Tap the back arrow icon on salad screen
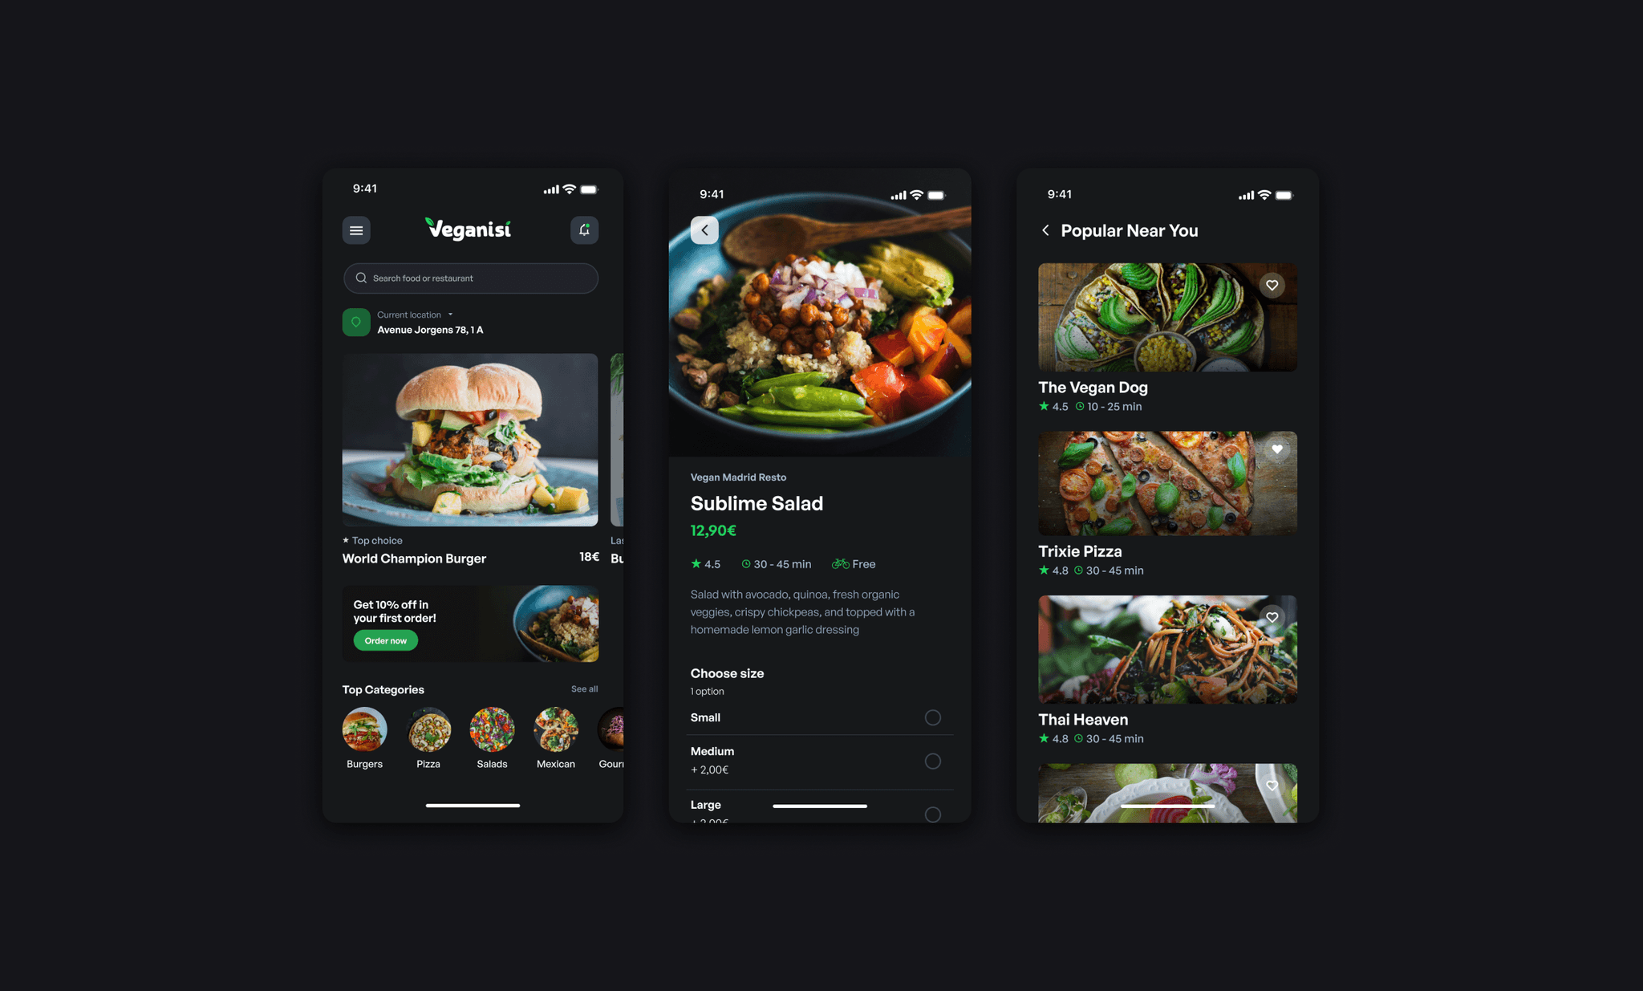Screen dimensions: 1643x991 tap(704, 229)
